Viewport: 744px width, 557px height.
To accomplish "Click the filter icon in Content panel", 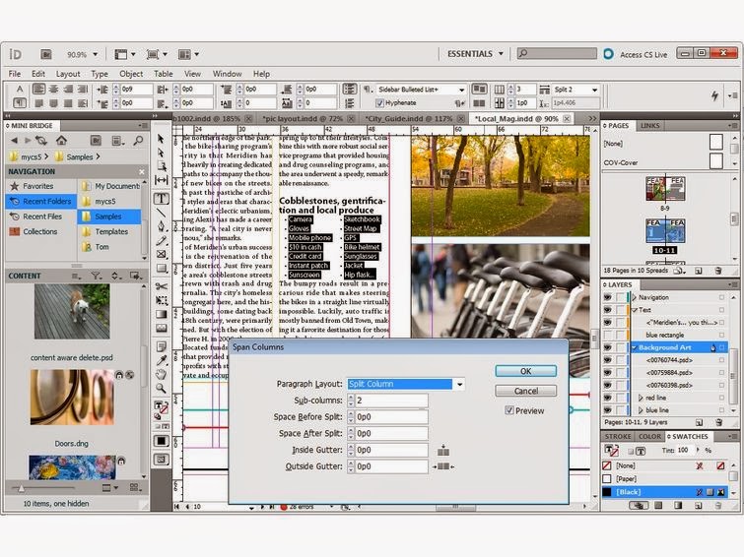I will [x=97, y=276].
